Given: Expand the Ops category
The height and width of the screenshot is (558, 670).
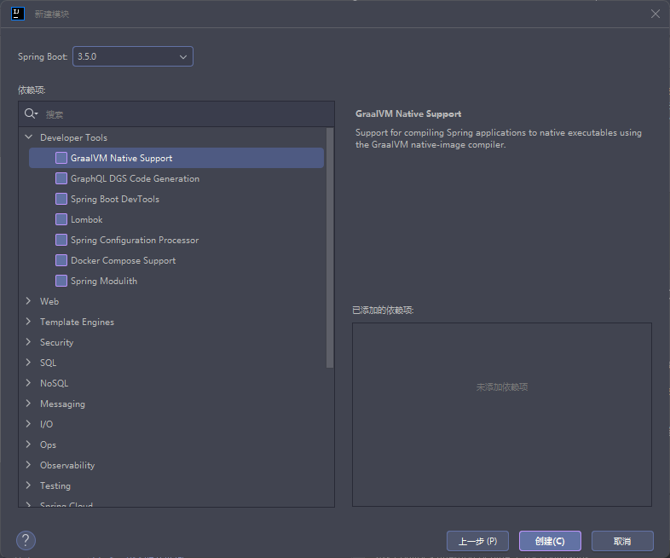Looking at the screenshot, I should pos(29,445).
